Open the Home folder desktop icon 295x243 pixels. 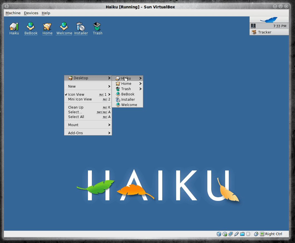47,27
